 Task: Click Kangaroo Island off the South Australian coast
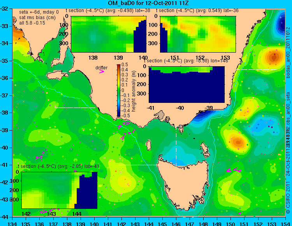pos(57,75)
